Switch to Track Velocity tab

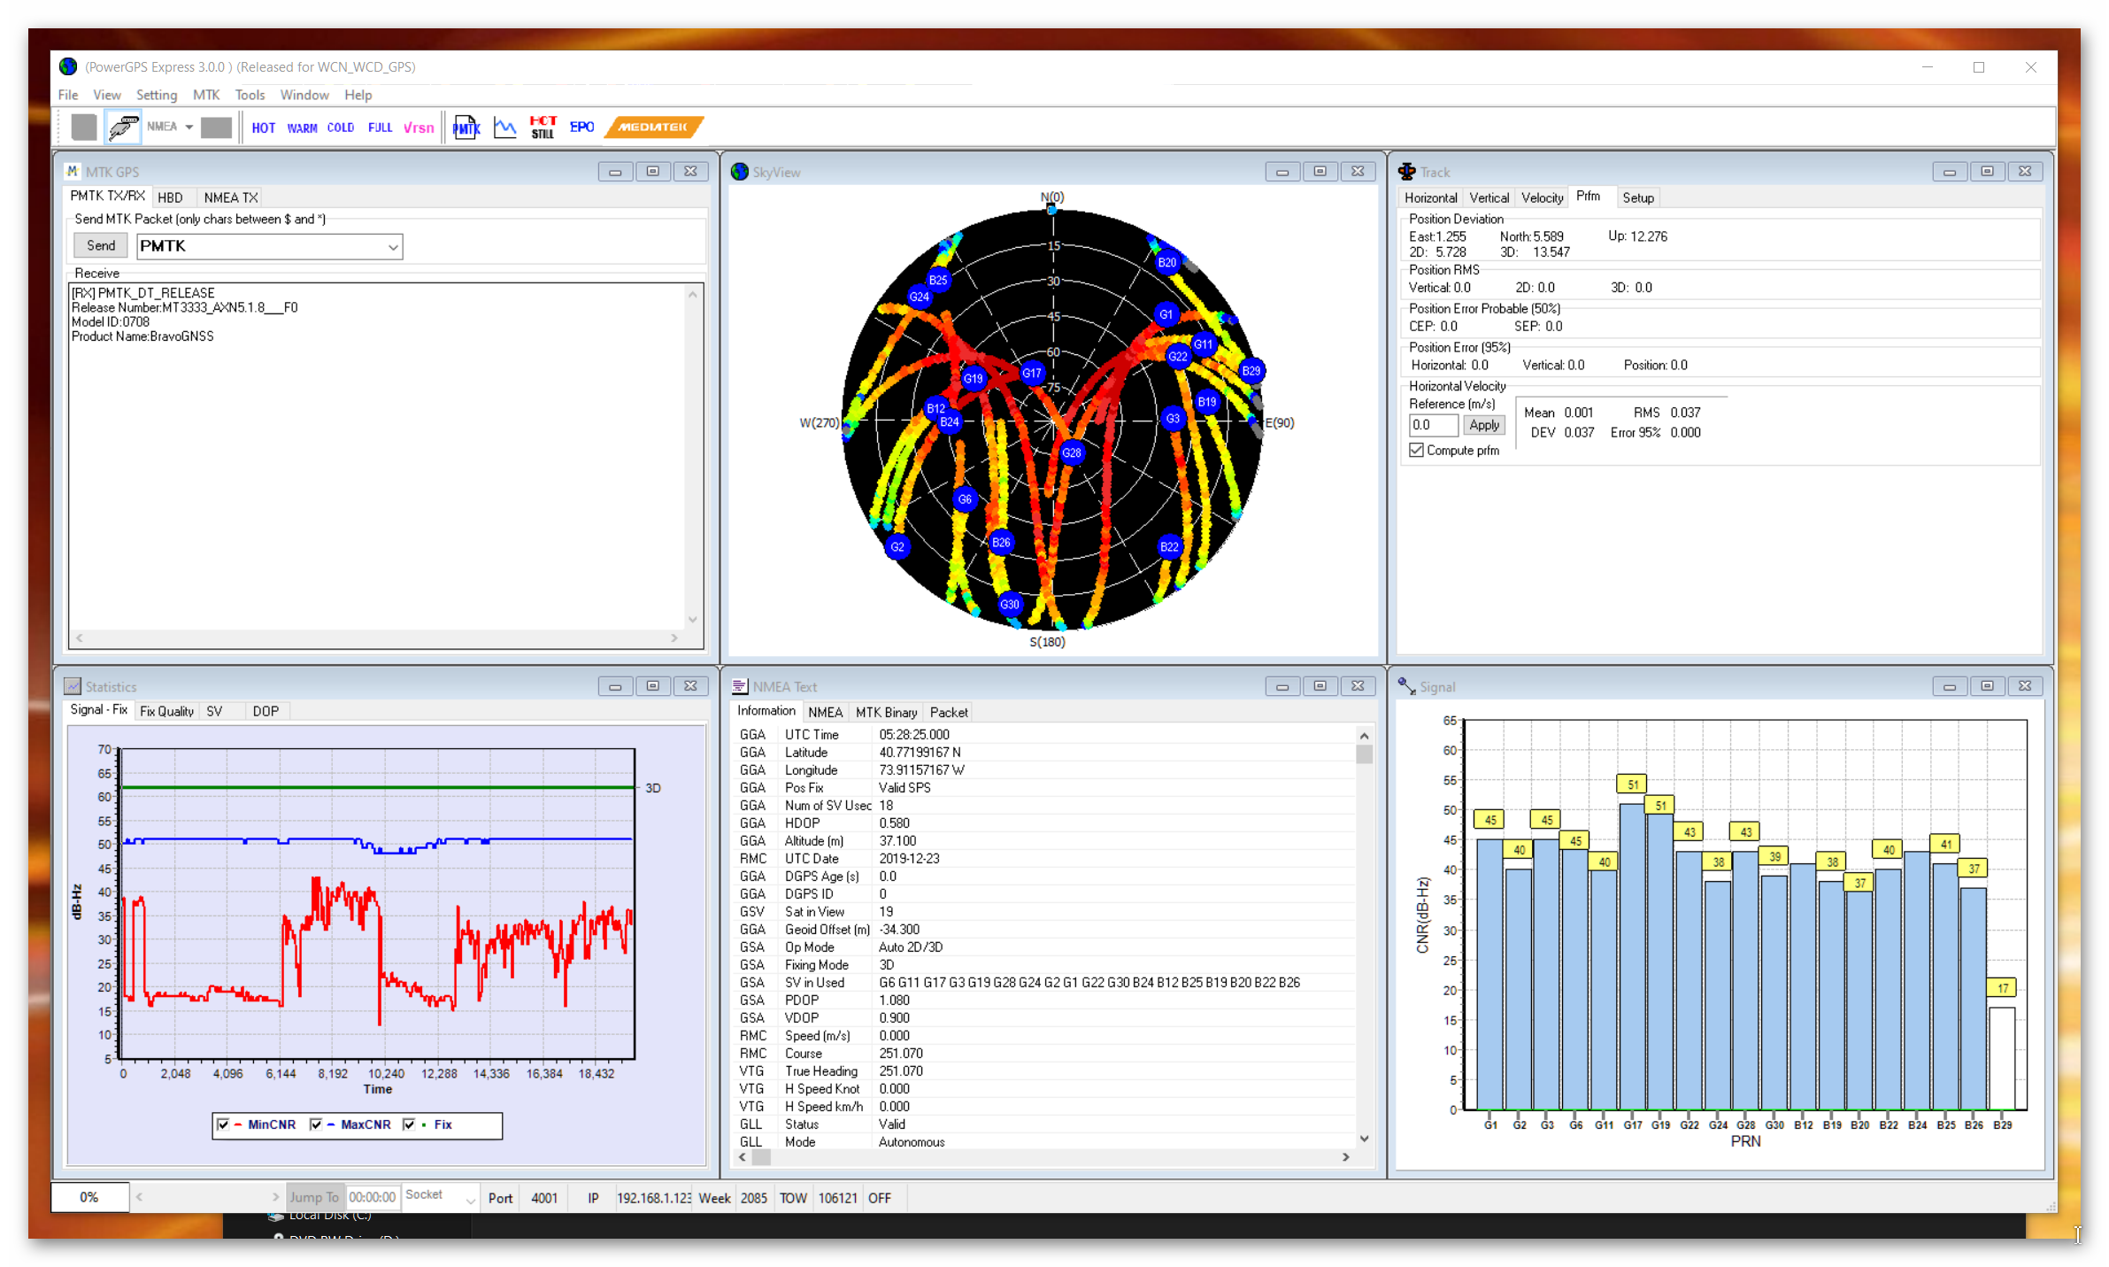pyautogui.click(x=1542, y=197)
